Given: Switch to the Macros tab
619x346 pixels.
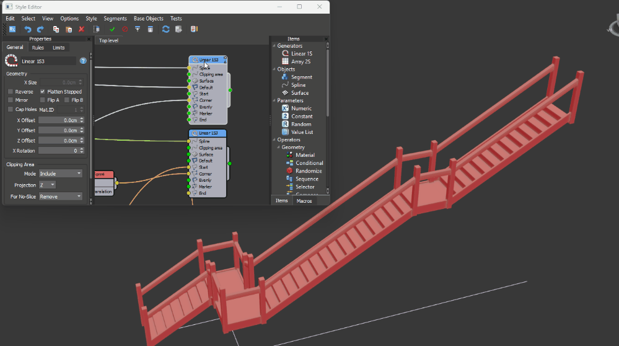Looking at the screenshot, I should point(304,201).
